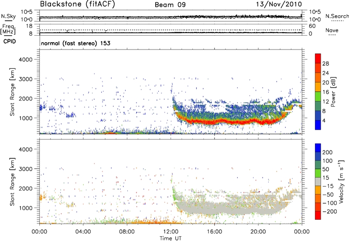The width and height of the screenshot is (349, 241).
Task: Click the '04:00' time axis tick label
Action: click(83, 232)
